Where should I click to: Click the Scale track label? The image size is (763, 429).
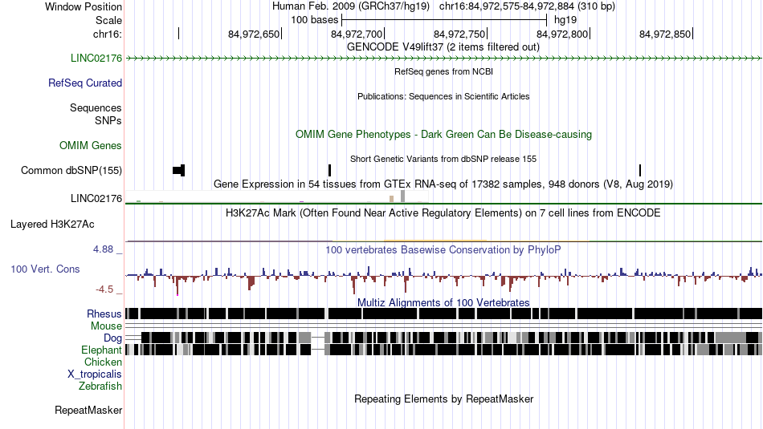(108, 20)
